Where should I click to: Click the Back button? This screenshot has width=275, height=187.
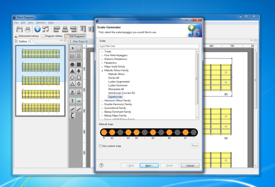click(x=130, y=166)
